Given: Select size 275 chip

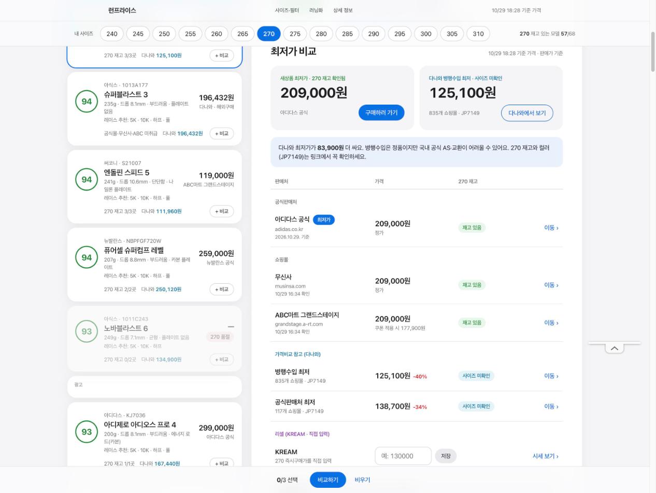Looking at the screenshot, I should [x=295, y=34].
